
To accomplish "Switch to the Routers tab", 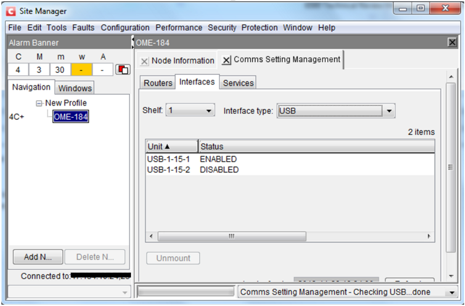I will (x=158, y=83).
